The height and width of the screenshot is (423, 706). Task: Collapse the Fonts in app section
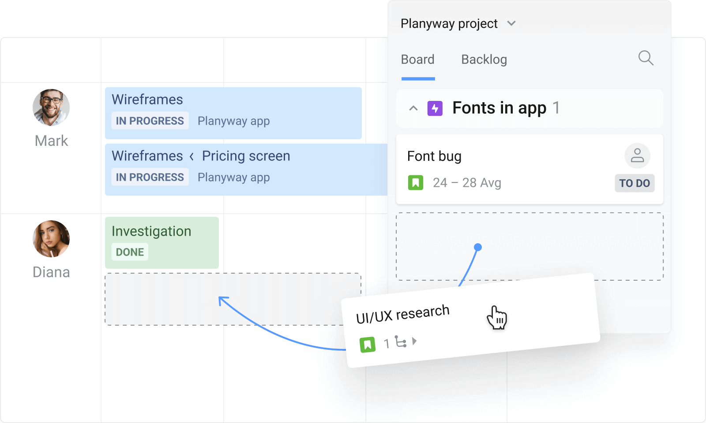[413, 108]
